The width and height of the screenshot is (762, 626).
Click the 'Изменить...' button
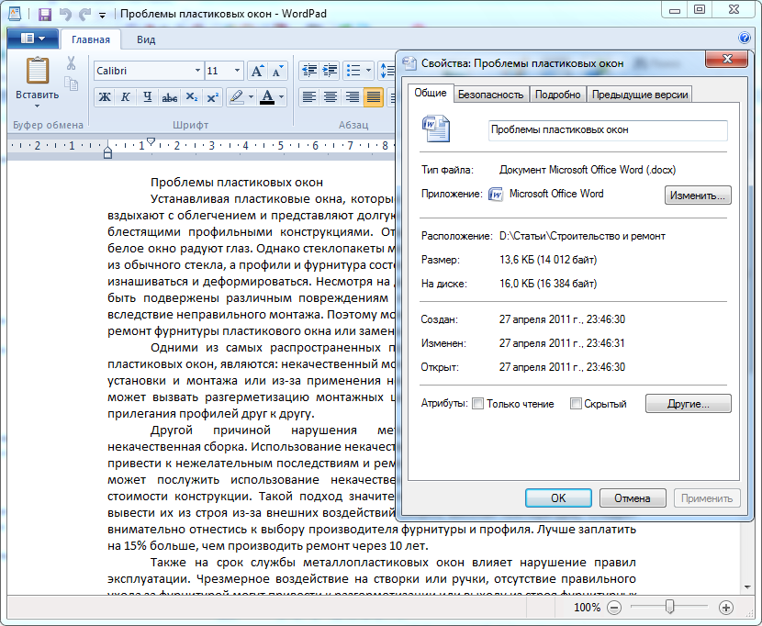[x=697, y=195]
